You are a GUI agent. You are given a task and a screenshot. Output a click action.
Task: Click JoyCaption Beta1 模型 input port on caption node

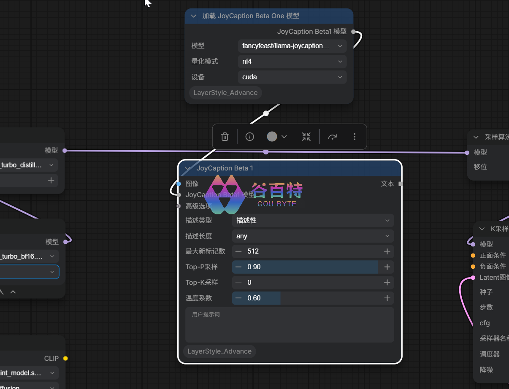click(x=179, y=195)
